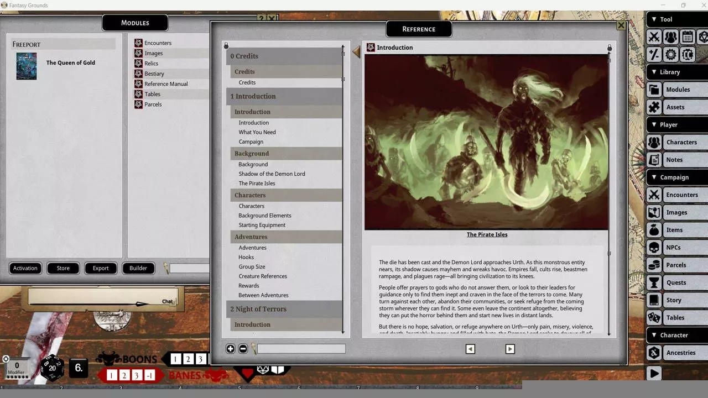Image resolution: width=708 pixels, height=398 pixels.
Task: Go to next page in Reference window
Action: pos(510,349)
